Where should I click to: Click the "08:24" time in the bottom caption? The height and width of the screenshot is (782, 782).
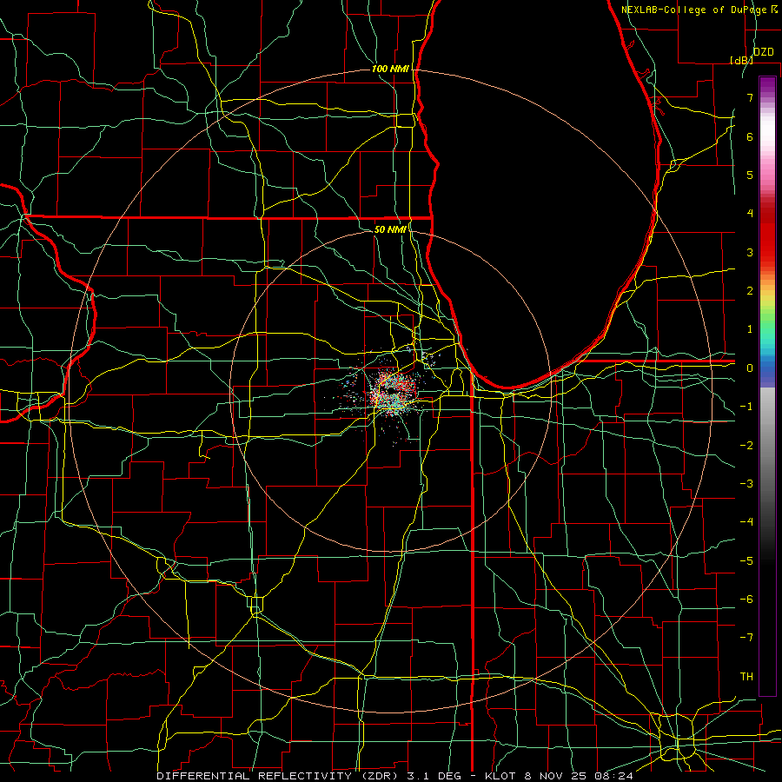(614, 776)
